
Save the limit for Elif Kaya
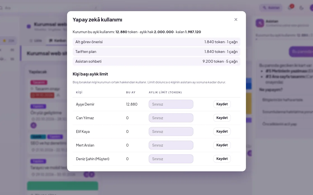(222, 131)
